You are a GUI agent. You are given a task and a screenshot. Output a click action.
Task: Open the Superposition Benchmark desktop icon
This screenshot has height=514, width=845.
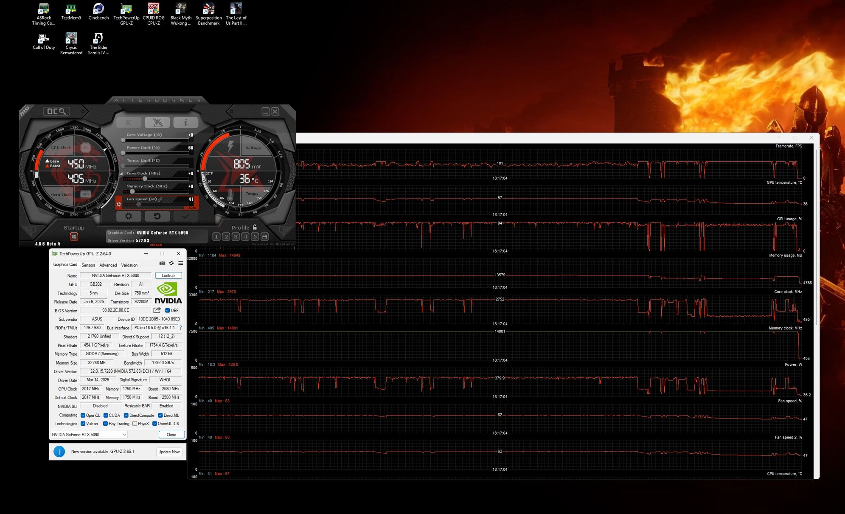[208, 14]
